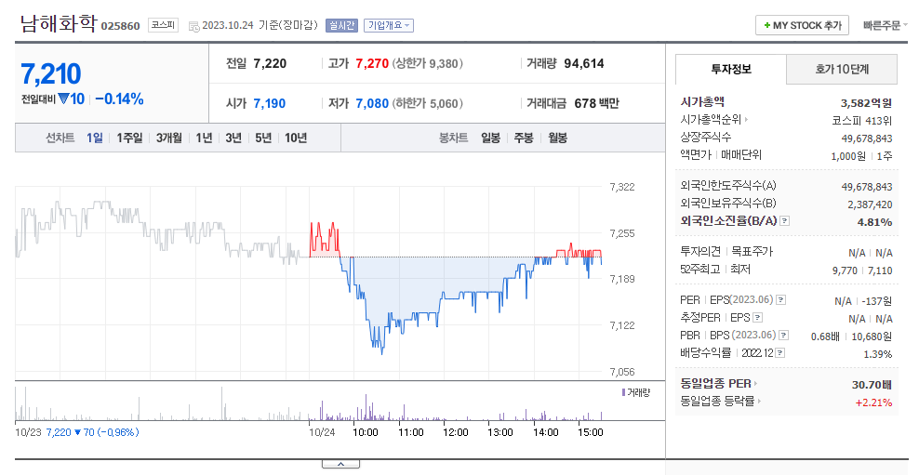The height and width of the screenshot is (475, 919).
Task: Click the help icon beside 배당수익률 2022.12
Action: [780, 352]
